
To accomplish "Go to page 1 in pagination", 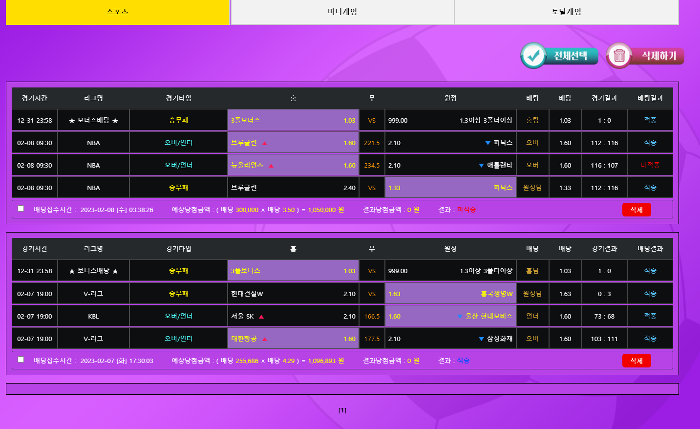I will (342, 410).
